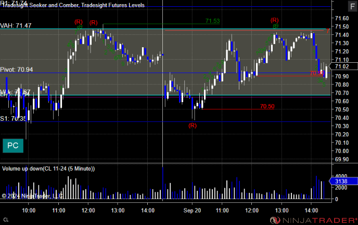Image resolution: width=358 pixels, height=225 pixels.
Task: Click the S1: 70.35 level label
Action: (13, 119)
